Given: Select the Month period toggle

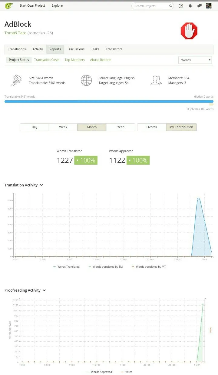Looking at the screenshot, I should [92, 127].
